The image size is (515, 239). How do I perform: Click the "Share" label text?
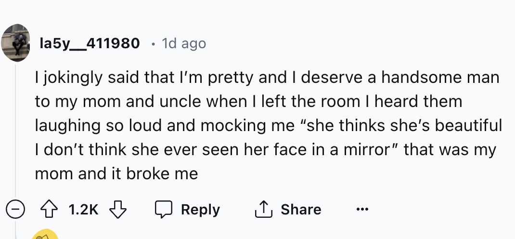(301, 210)
